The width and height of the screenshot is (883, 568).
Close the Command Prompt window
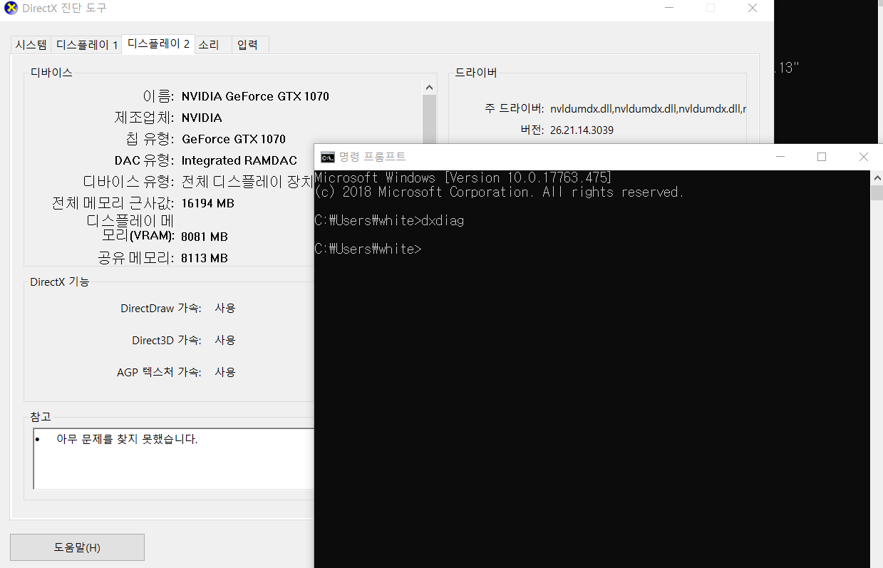tap(863, 157)
